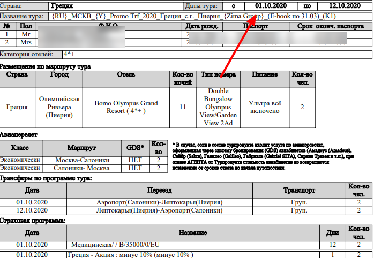Click the "Город" column header
374x258 pixels.
click(x=59, y=74)
